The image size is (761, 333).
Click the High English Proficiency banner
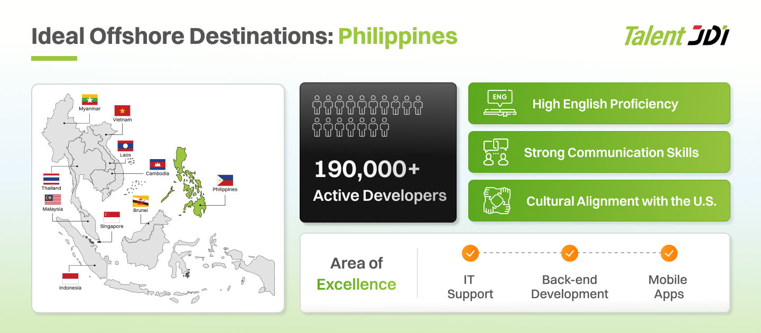click(599, 104)
